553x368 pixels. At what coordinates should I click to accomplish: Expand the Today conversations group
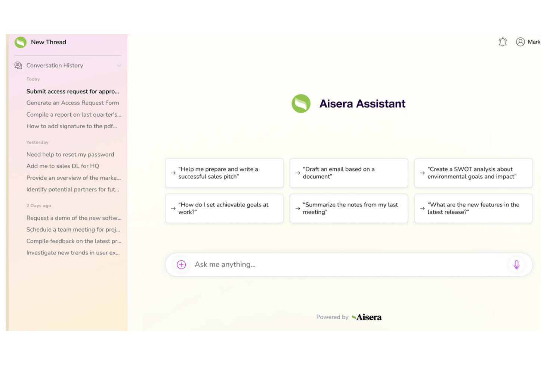(33, 79)
